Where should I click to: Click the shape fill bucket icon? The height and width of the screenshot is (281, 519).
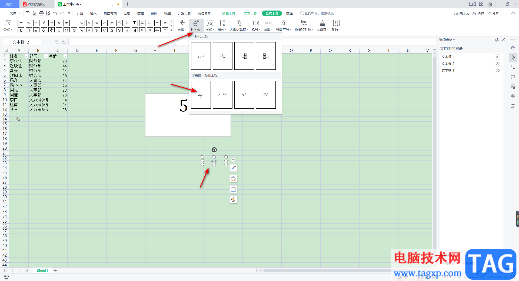[x=233, y=179]
